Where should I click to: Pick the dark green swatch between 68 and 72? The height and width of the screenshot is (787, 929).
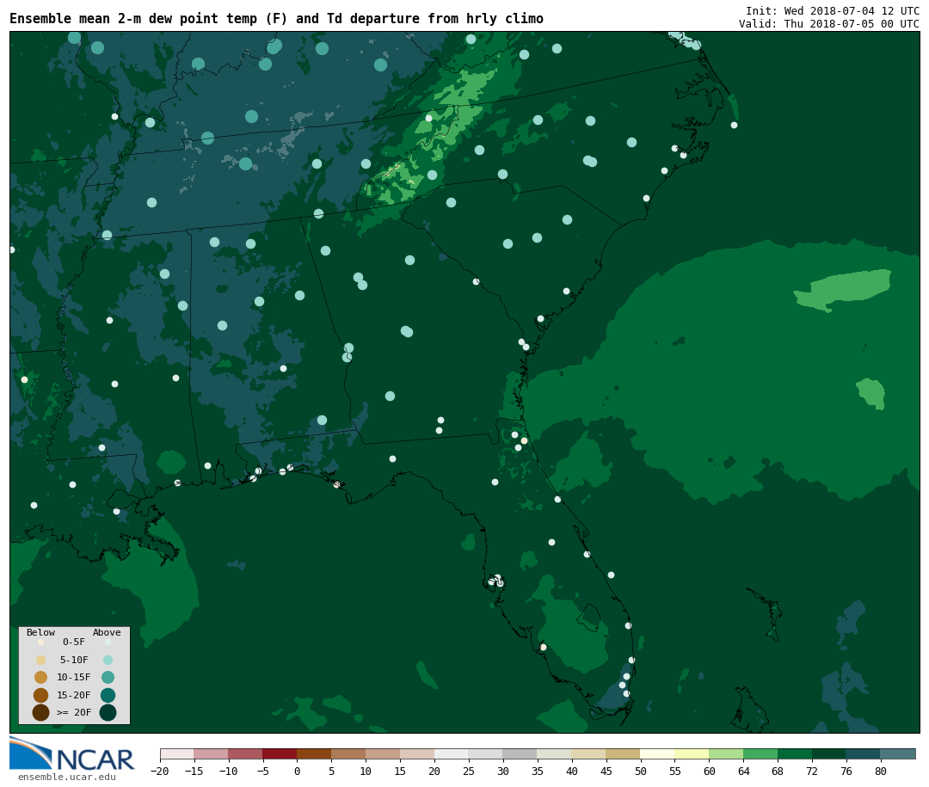point(796,753)
